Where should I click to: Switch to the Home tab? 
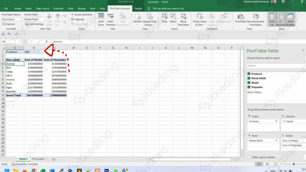(18, 9)
